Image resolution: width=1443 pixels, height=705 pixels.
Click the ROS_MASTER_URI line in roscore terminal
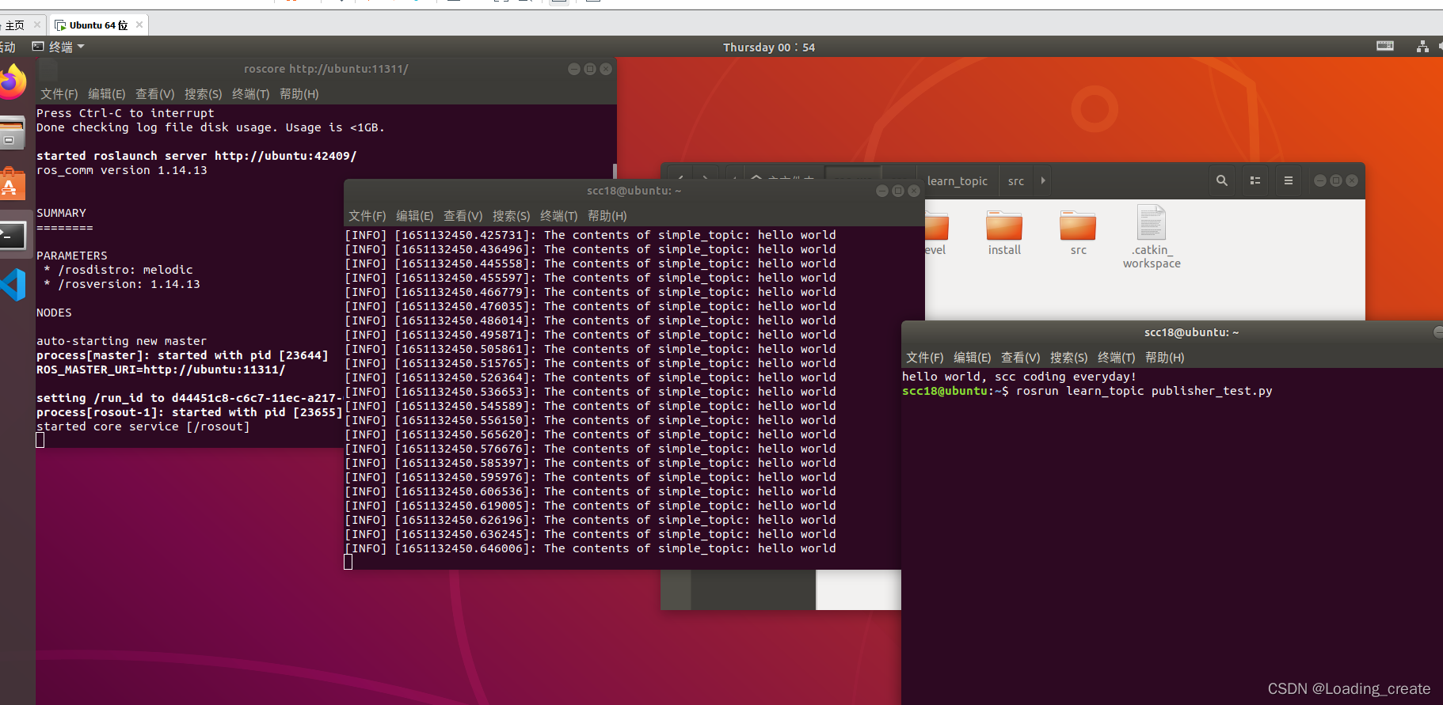[161, 370]
